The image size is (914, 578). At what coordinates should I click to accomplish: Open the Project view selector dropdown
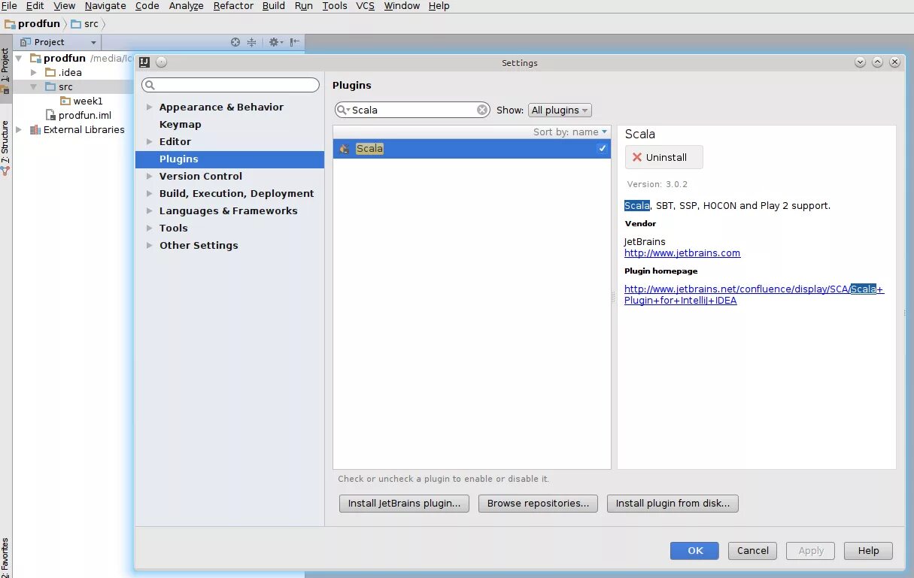[59, 42]
